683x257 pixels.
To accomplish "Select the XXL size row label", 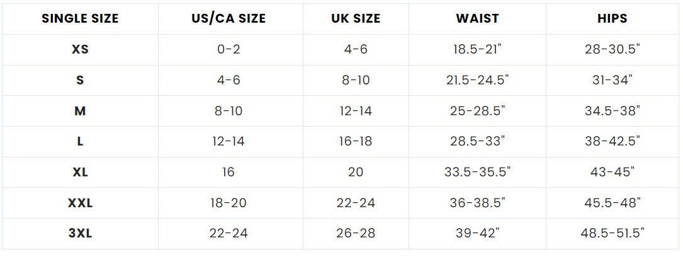I will coord(80,203).
